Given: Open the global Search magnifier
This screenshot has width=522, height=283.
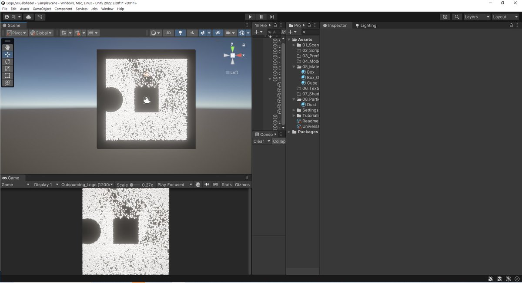Looking at the screenshot, I should (x=457, y=17).
